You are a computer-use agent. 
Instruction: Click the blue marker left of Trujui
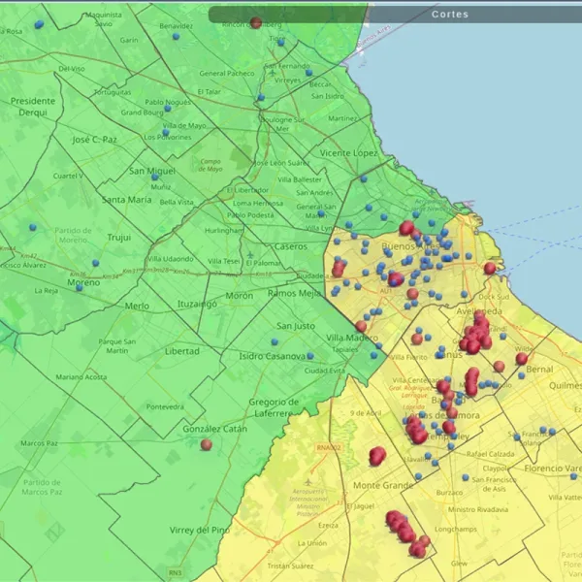pyautogui.click(x=32, y=227)
